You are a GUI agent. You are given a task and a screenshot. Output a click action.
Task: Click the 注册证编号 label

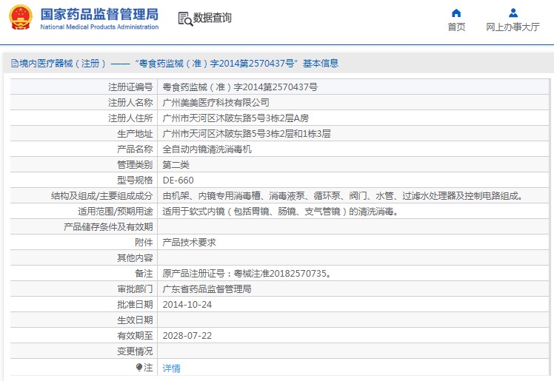pyautogui.click(x=130, y=87)
